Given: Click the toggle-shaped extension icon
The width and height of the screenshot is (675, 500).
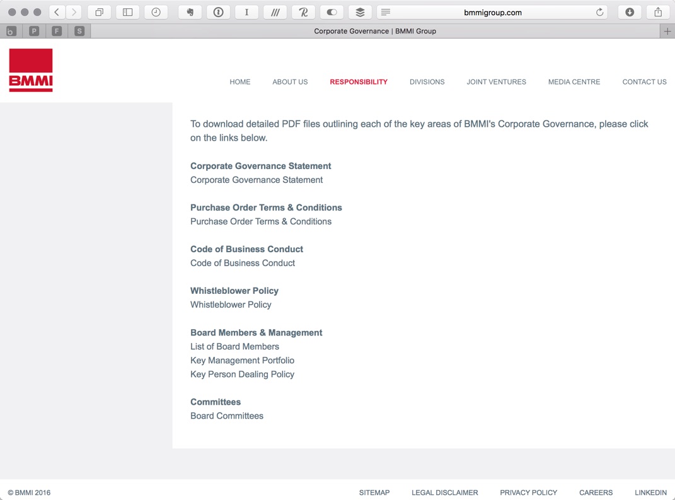Looking at the screenshot, I should tap(332, 12).
